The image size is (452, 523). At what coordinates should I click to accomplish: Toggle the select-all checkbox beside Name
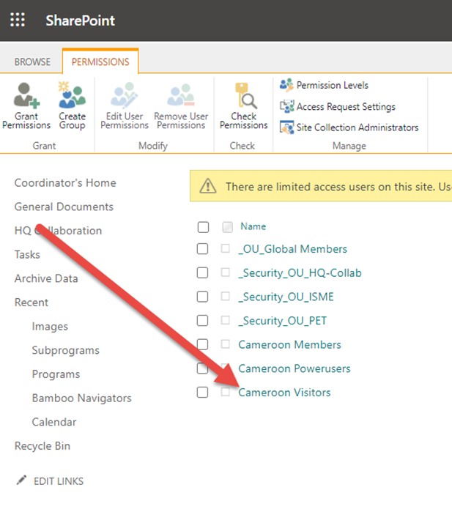[203, 227]
